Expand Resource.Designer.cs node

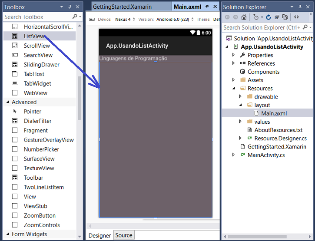point(240,138)
